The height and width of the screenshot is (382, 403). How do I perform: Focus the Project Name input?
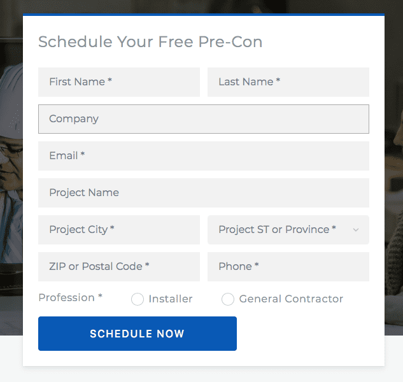click(x=203, y=193)
